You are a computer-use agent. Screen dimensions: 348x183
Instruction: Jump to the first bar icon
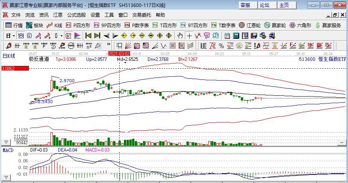(88, 36)
